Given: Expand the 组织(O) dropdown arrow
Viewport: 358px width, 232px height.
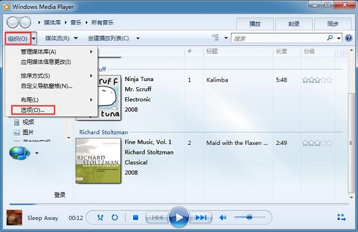Looking at the screenshot, I should tap(34, 38).
